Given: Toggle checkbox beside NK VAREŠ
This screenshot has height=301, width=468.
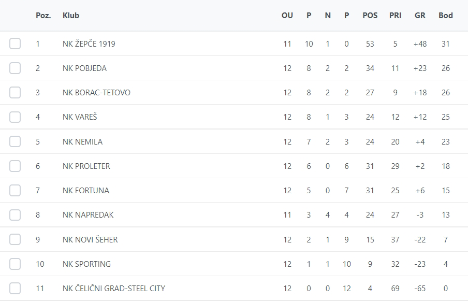Looking at the screenshot, I should pos(15,117).
